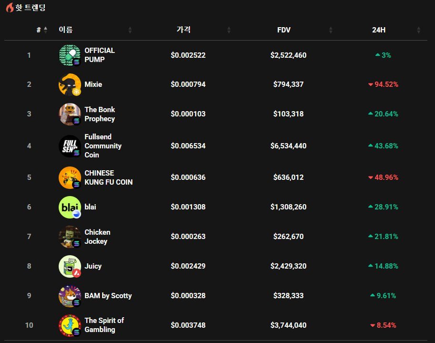Click the FDV column header
This screenshot has width=435, height=343.
(x=284, y=30)
